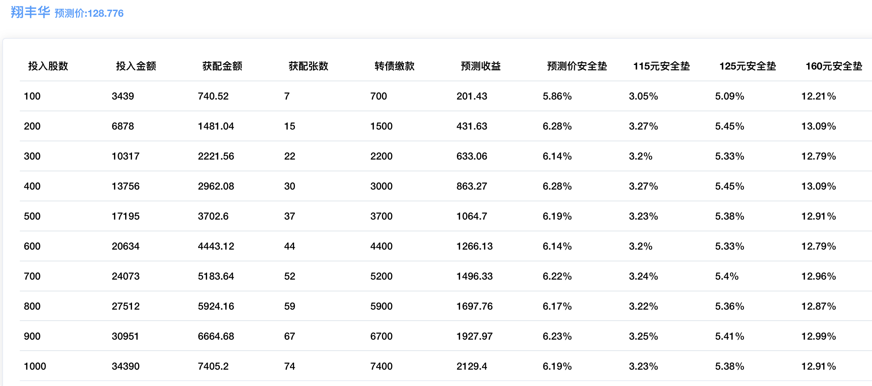Select the 863.27 predicted profit cell
This screenshot has width=872, height=386.
pos(472,186)
